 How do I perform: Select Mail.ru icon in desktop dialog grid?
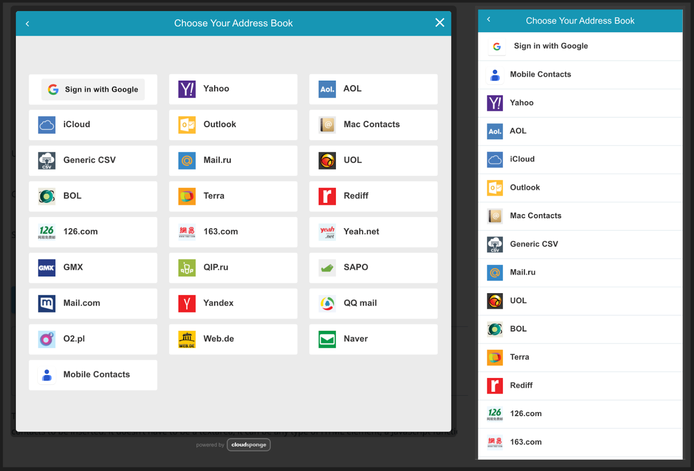[187, 160]
